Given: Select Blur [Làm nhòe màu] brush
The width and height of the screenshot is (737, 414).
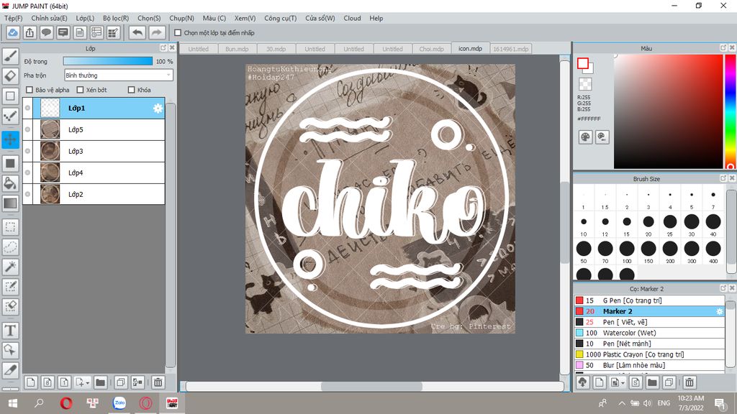Looking at the screenshot, I should 649,365.
